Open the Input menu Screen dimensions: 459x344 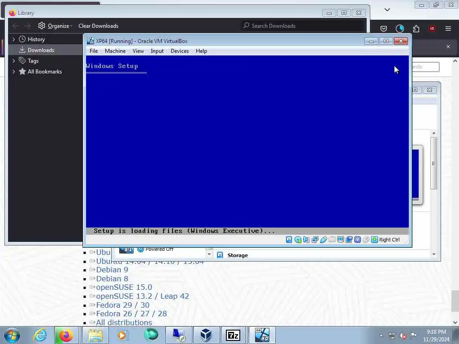point(157,51)
